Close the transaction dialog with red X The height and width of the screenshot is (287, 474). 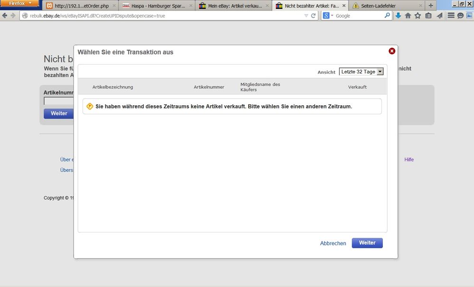coord(392,51)
